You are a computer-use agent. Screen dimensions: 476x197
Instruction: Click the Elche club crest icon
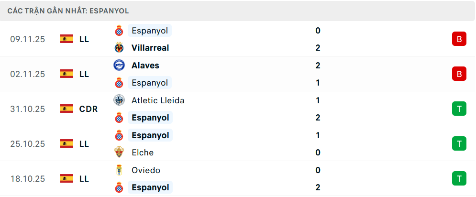(x=119, y=153)
